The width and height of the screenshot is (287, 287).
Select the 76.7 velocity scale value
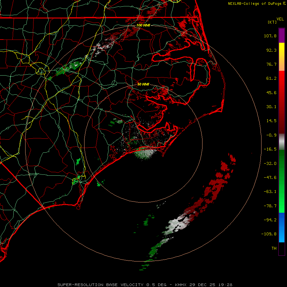point(271,64)
